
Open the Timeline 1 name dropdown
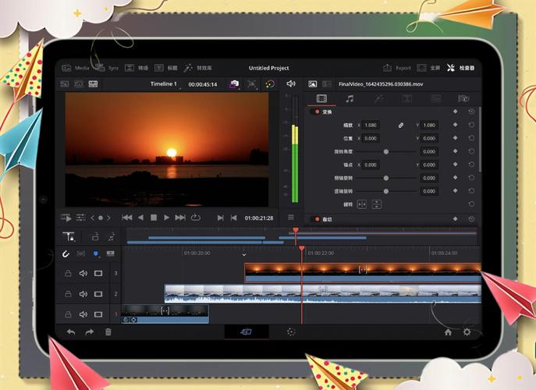click(x=164, y=84)
